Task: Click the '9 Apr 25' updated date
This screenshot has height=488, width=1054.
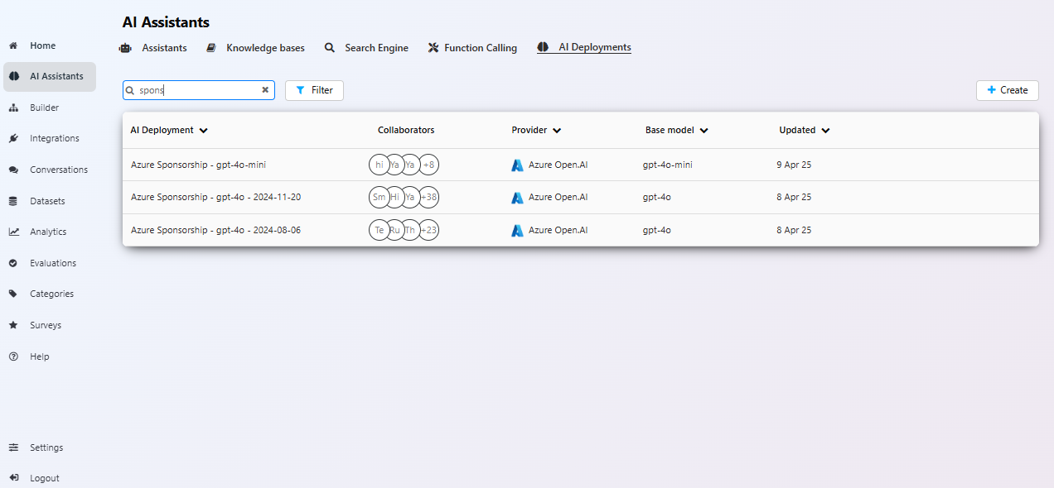Action: [794, 165]
